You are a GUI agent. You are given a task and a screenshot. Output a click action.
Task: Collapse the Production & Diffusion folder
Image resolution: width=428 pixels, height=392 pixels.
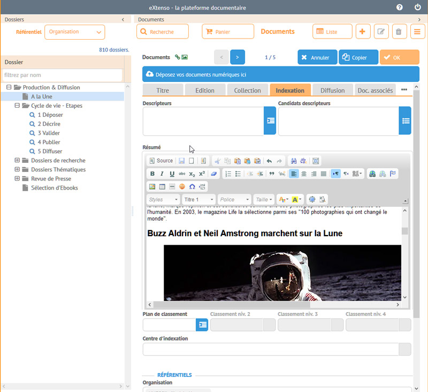pos(9,87)
